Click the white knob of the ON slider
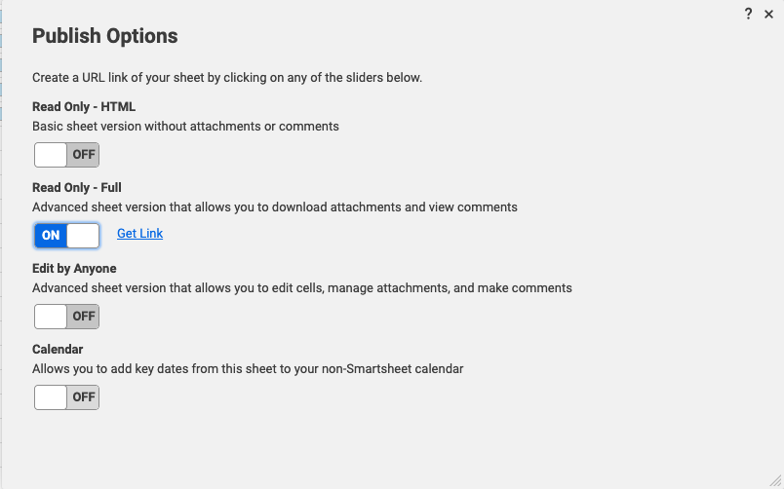This screenshot has width=784, height=489. click(x=83, y=236)
